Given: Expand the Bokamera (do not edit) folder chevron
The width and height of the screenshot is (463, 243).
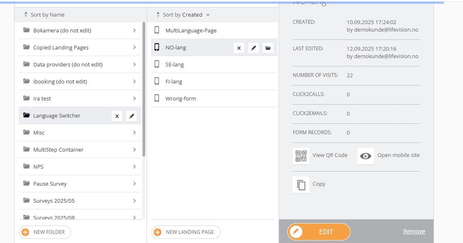Looking at the screenshot, I should coord(135,30).
